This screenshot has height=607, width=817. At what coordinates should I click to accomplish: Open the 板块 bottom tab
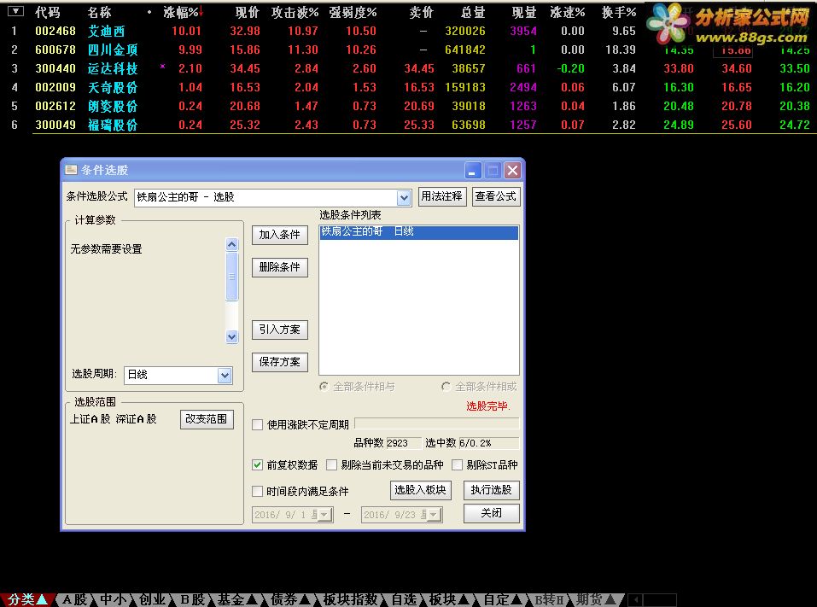pos(449,599)
